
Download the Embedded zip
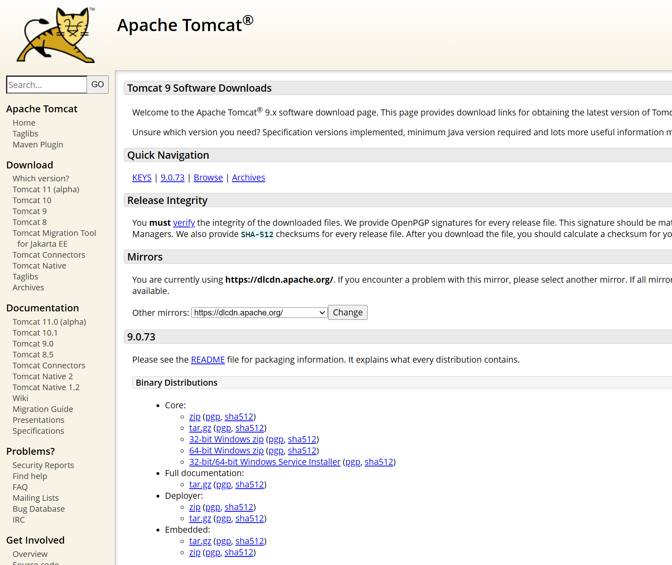click(x=195, y=552)
